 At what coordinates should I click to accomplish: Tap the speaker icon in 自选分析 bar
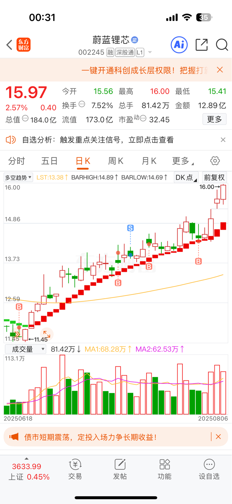[x=11, y=140]
